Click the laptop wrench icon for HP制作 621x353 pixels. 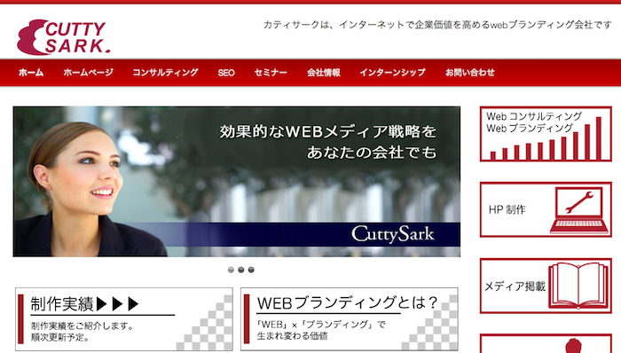click(579, 210)
